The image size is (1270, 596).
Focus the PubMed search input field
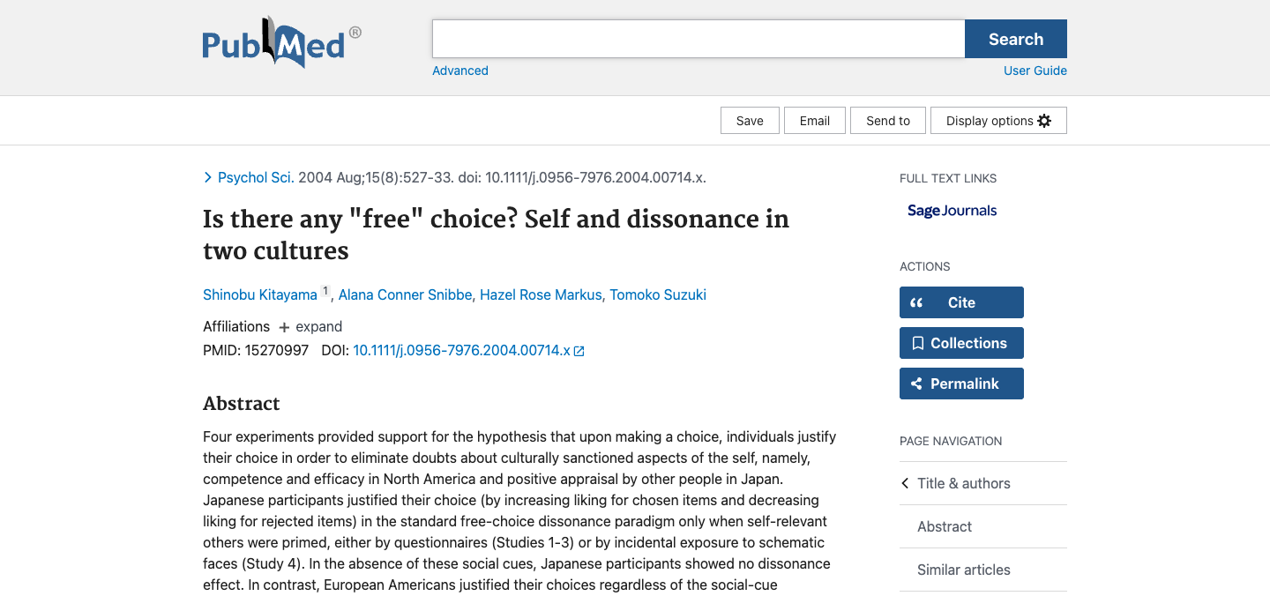698,39
